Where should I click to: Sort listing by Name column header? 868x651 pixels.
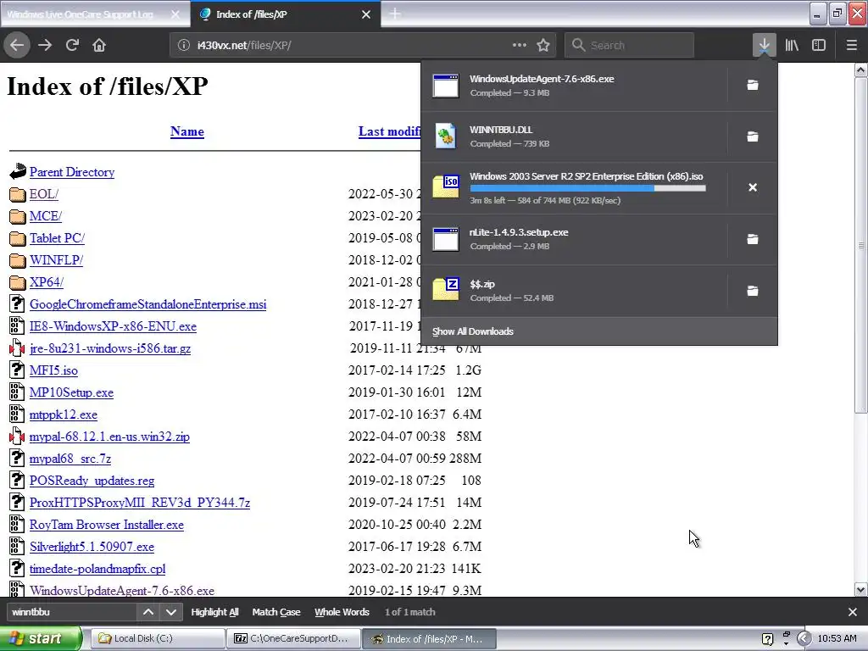point(187,131)
